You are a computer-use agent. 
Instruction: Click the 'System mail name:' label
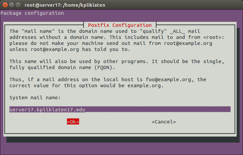click(x=35, y=98)
